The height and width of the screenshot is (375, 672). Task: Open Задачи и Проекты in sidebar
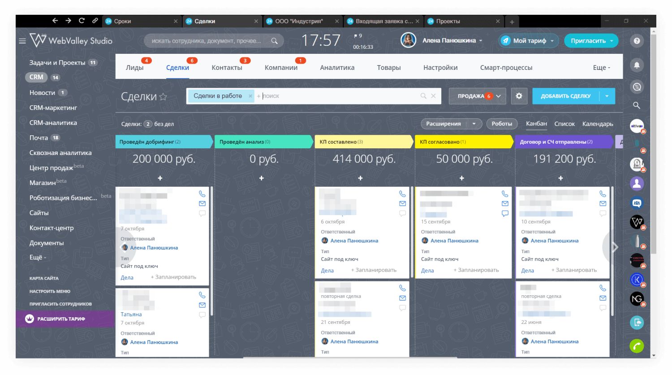coord(57,63)
